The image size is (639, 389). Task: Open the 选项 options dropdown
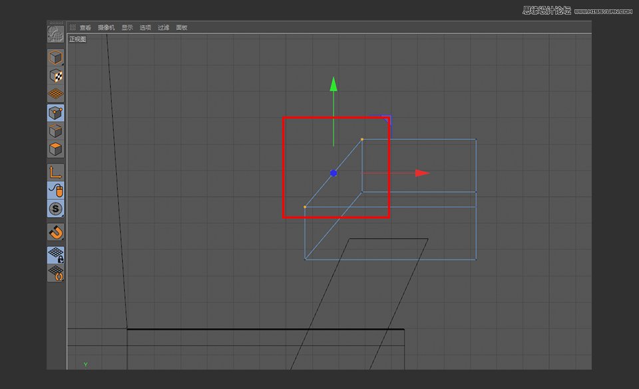[x=145, y=27]
